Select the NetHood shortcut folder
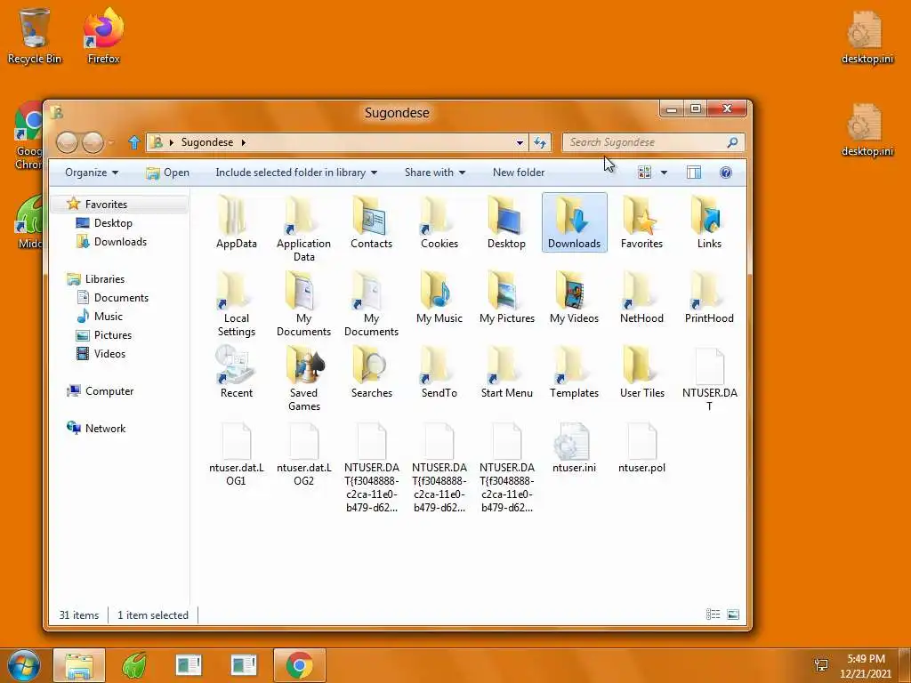This screenshot has width=911, height=683. tap(641, 297)
